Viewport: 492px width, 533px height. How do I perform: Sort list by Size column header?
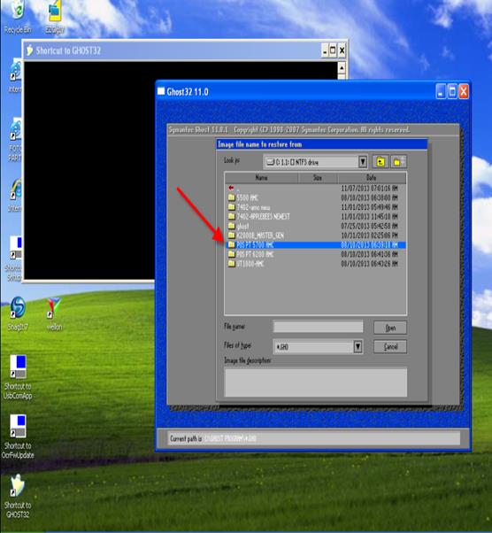pyautogui.click(x=318, y=178)
